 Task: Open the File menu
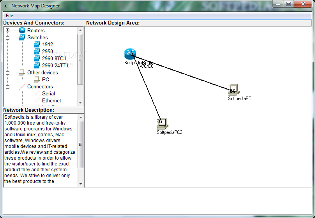9,16
